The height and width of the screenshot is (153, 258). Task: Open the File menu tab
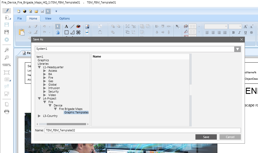tap(20, 18)
